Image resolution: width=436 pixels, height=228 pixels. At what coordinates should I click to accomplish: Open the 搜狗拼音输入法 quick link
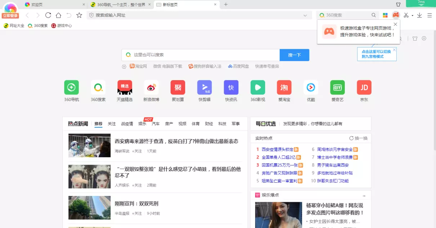pyautogui.click(x=205, y=66)
